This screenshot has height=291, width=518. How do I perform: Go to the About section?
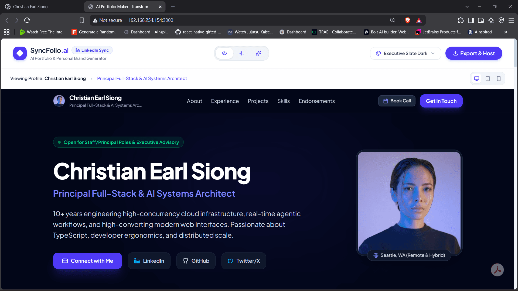point(195,101)
